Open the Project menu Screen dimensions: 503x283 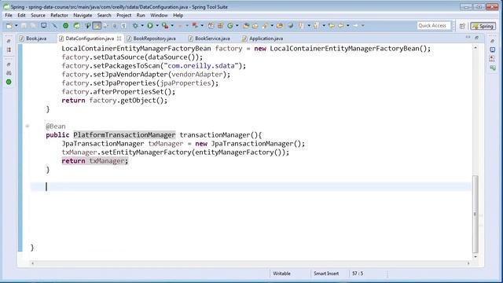[123, 15]
